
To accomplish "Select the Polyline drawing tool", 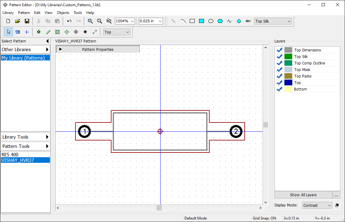I will [229, 21].
